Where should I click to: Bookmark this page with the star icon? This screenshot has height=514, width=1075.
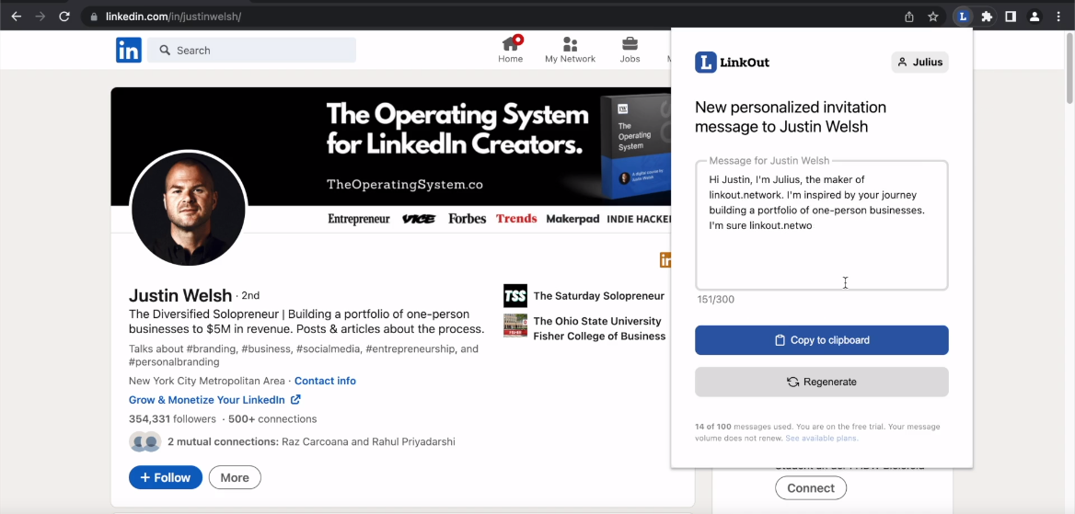[x=933, y=17]
